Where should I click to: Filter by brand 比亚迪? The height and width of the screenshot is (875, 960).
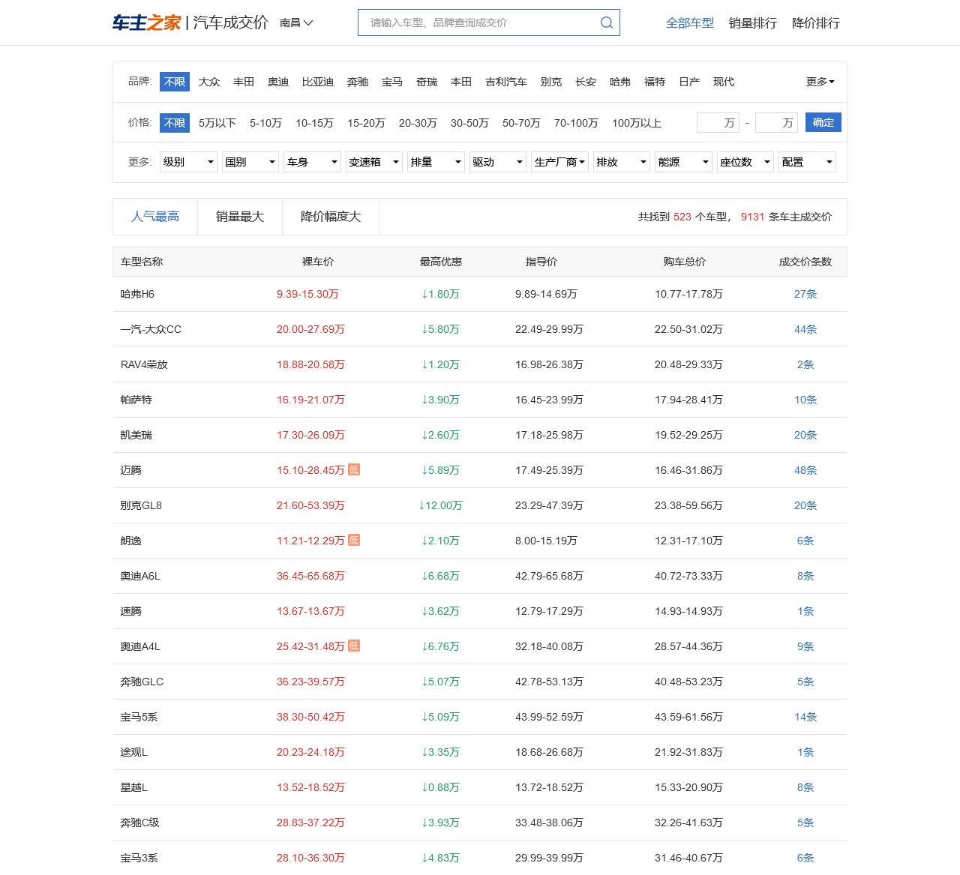[318, 82]
